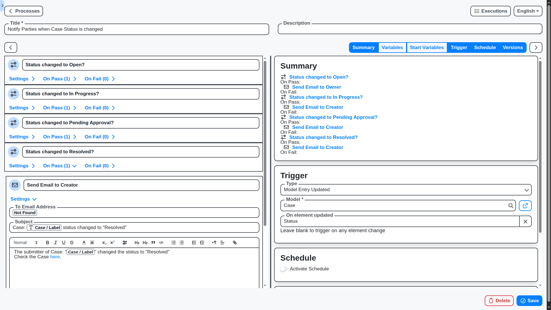Screen dimensions: 551x310
Task: Toggle bold formatting in the email editor
Action: 47,243
